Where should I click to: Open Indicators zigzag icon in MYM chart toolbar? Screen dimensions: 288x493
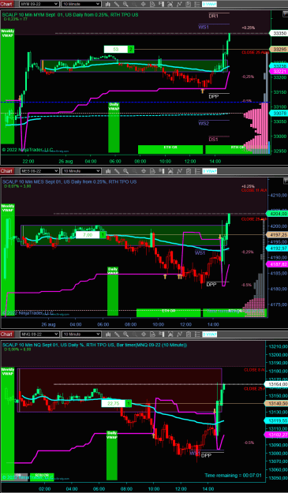[179, 4]
